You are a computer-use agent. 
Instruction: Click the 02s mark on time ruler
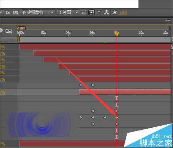click(x=44, y=33)
